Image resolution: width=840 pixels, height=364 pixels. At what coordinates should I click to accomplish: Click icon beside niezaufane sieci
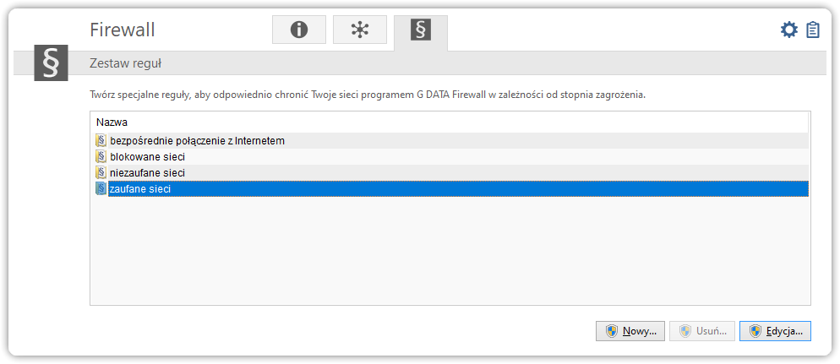(x=101, y=173)
